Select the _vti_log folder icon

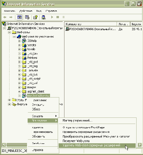coord(24,66)
